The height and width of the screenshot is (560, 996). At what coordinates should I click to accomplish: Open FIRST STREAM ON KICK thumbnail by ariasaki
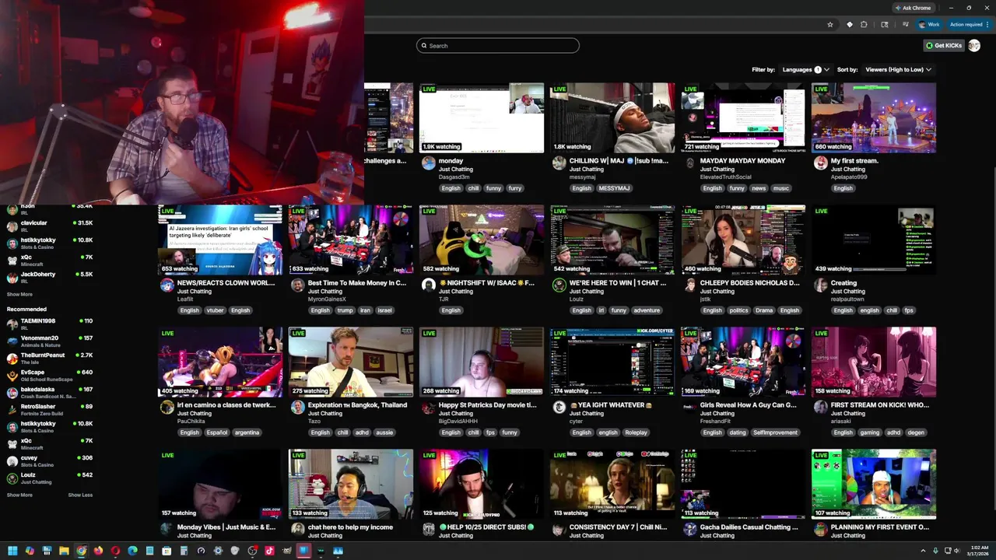pyautogui.click(x=874, y=362)
